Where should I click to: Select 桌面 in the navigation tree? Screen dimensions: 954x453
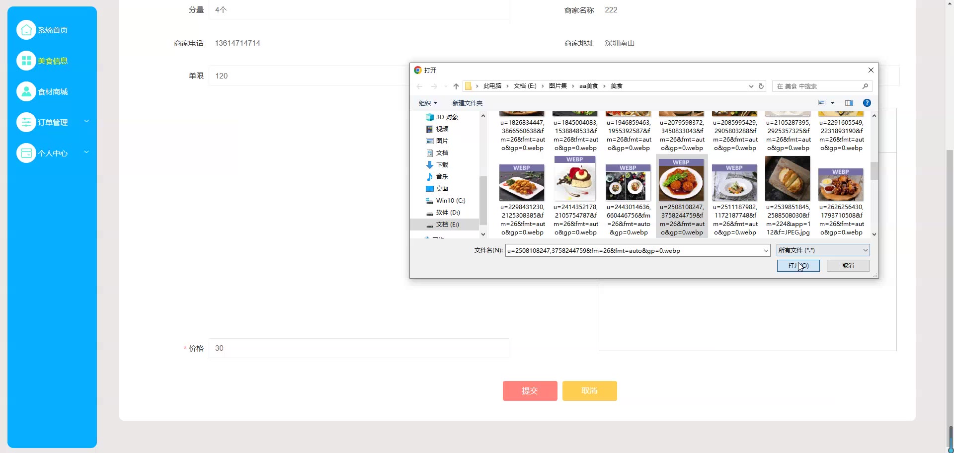click(x=437, y=189)
